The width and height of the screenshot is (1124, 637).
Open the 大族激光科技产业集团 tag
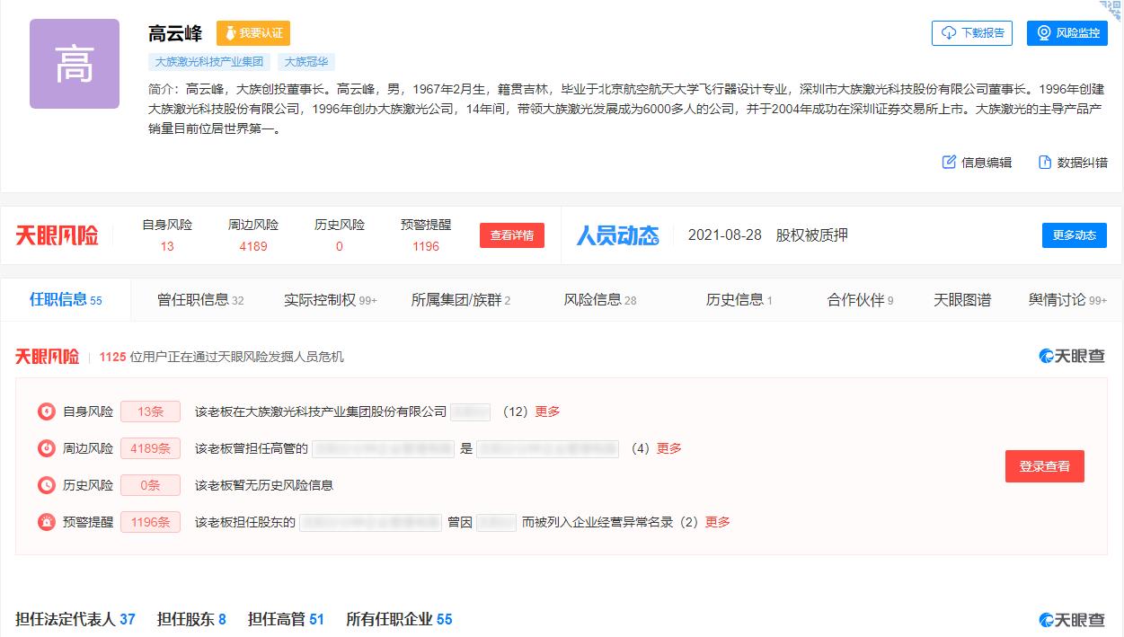[x=209, y=62]
